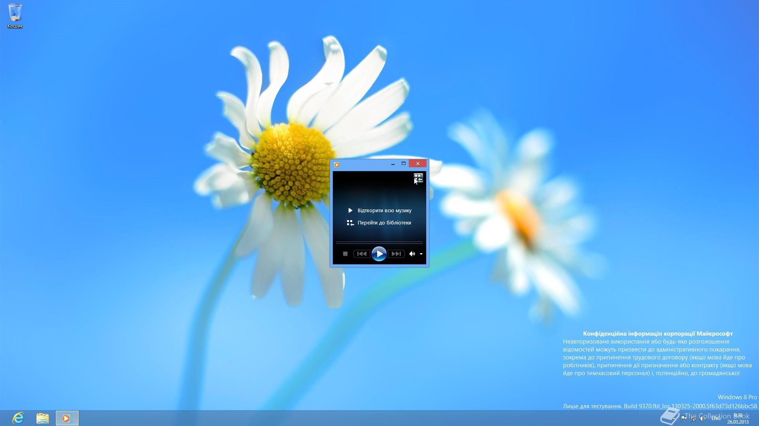The width and height of the screenshot is (759, 426).
Task: Open ENG language input indicator
Action: pyautogui.click(x=716, y=418)
